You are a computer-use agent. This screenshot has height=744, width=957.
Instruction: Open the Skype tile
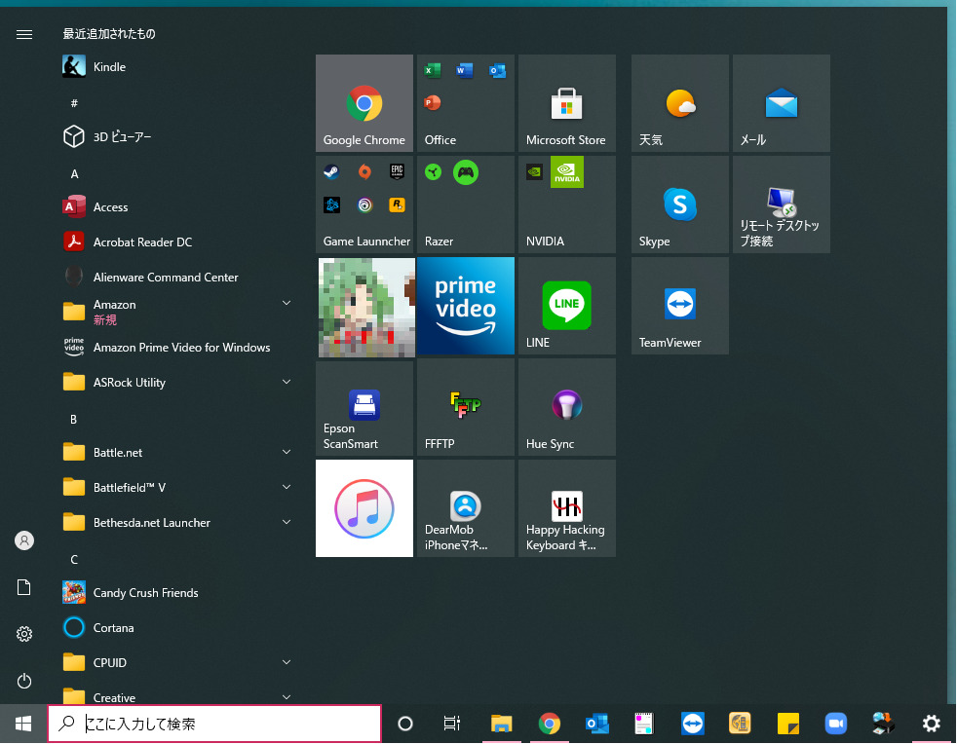click(680, 205)
